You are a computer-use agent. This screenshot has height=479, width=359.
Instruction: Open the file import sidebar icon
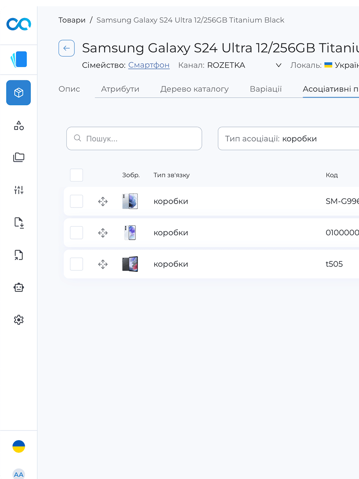point(19,223)
